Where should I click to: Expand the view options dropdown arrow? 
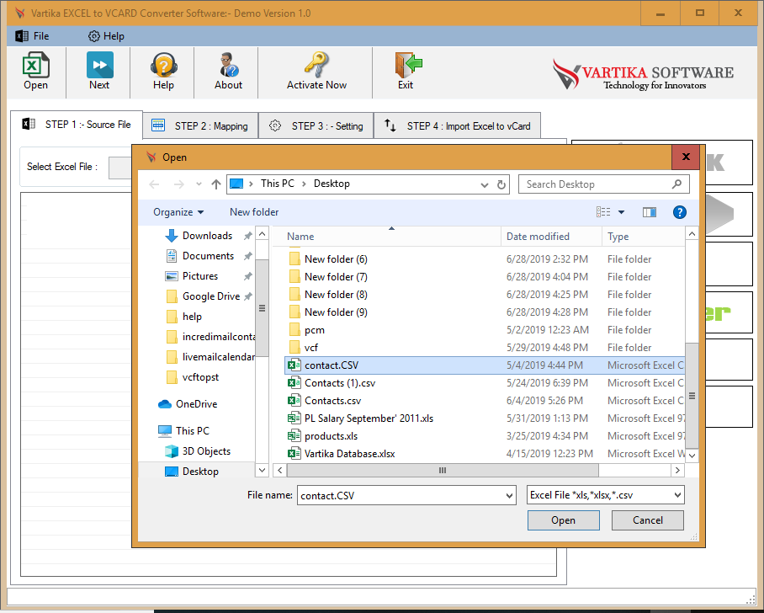[621, 212]
